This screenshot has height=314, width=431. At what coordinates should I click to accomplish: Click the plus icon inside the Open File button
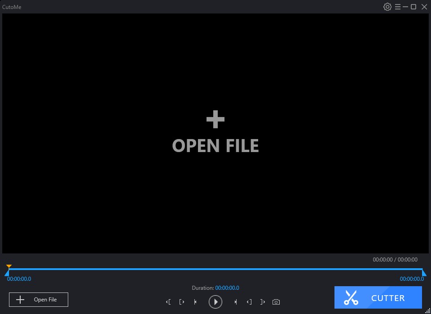(x=20, y=299)
